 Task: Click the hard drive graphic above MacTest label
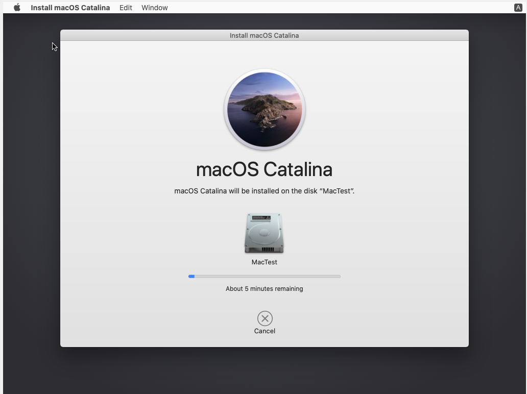point(264,233)
